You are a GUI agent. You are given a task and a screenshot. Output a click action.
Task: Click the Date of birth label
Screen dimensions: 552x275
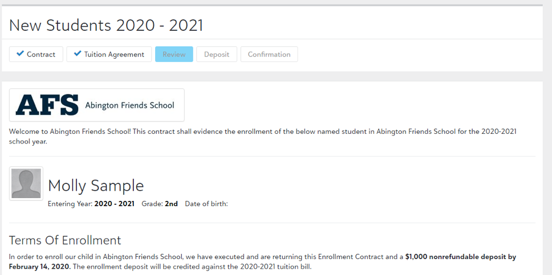[206, 204]
